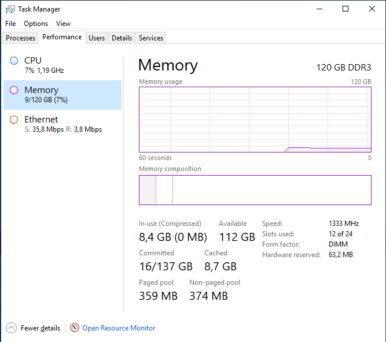Switch to the Details tab
The image size is (386, 342).
(x=122, y=38)
